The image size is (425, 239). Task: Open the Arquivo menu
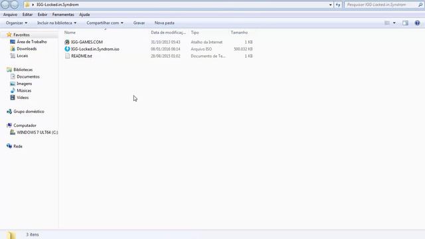[11, 15]
